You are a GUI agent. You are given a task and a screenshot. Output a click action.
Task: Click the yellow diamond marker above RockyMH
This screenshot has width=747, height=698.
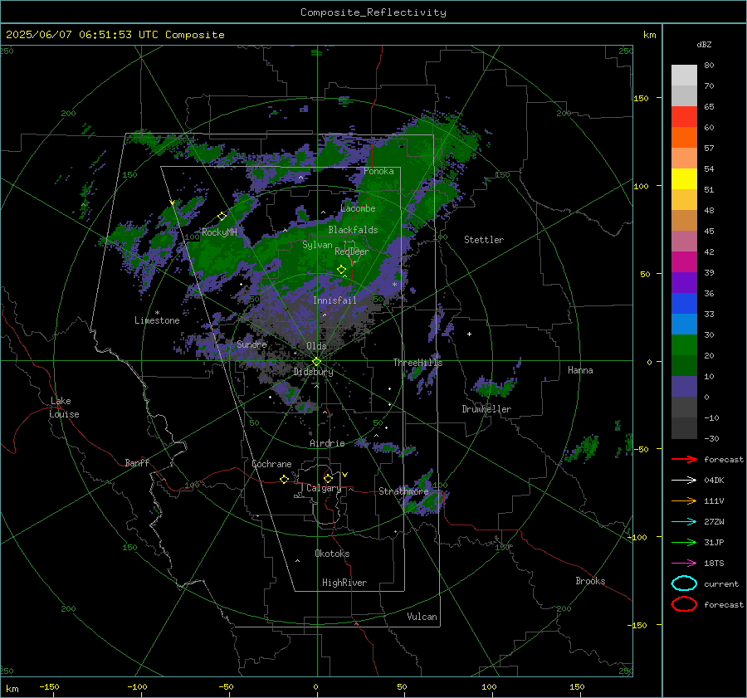[x=222, y=217]
